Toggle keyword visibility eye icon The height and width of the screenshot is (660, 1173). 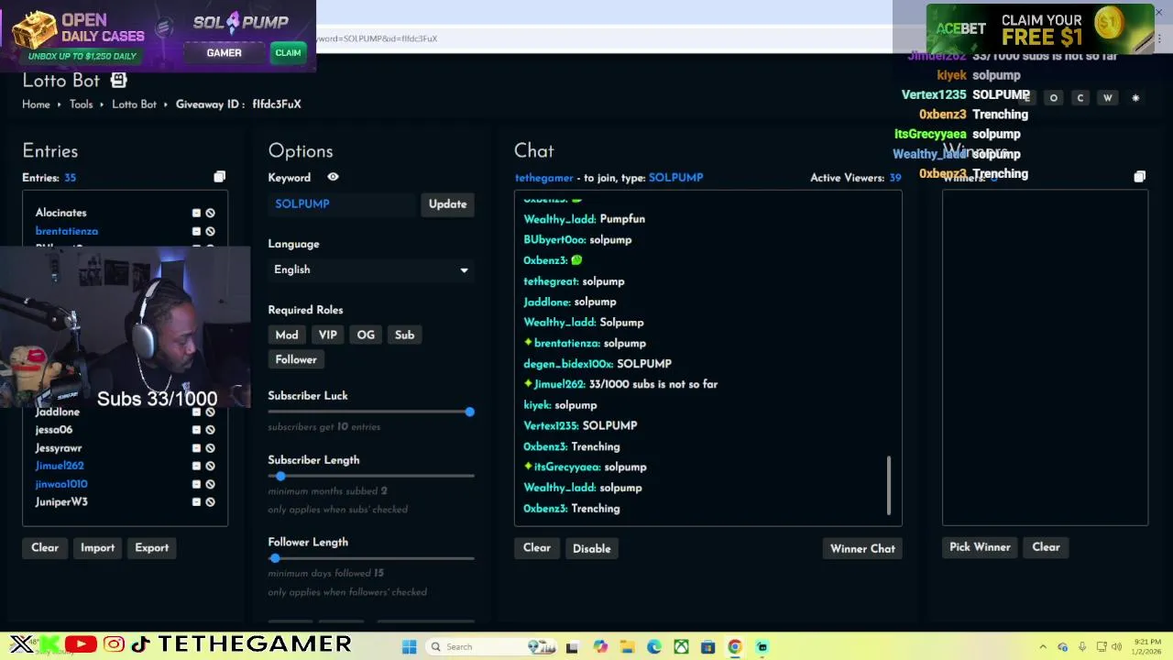pyautogui.click(x=333, y=177)
